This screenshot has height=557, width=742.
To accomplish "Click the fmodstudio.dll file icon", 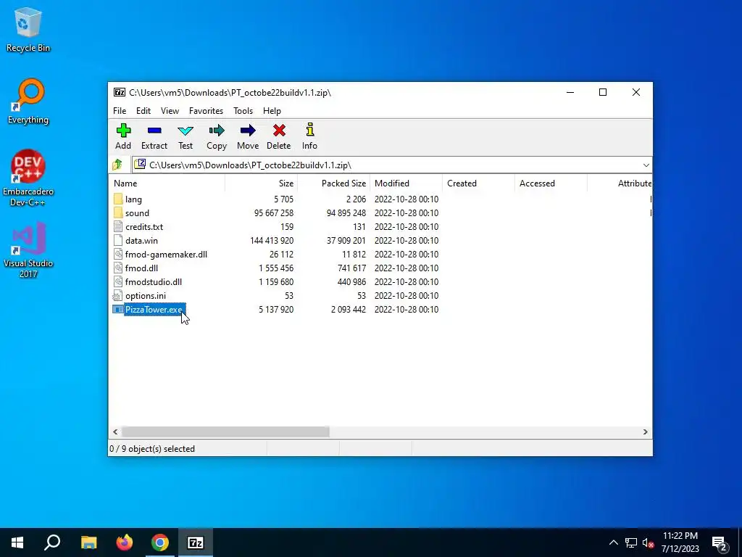I will point(118,281).
